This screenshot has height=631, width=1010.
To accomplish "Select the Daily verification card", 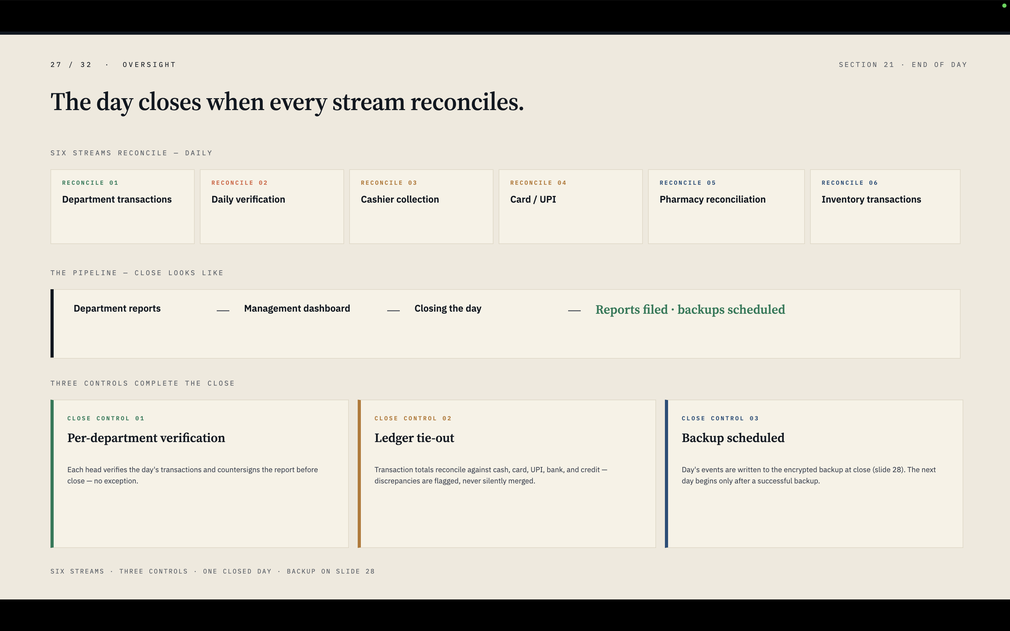I will point(272,206).
